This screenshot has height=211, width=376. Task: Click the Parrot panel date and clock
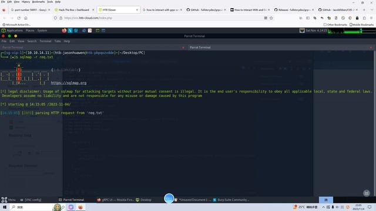[316, 30]
